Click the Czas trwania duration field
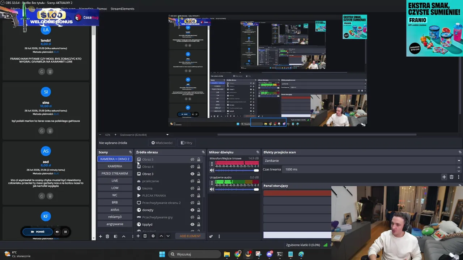This screenshot has height=260, width=463. coord(370,169)
